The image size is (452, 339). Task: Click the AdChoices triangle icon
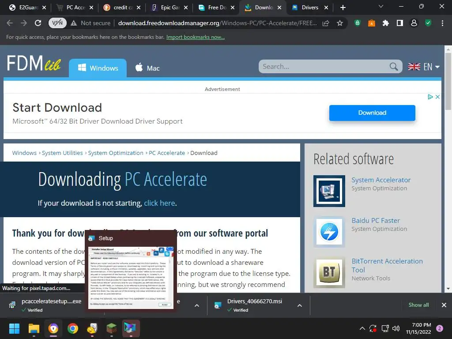pos(430,97)
